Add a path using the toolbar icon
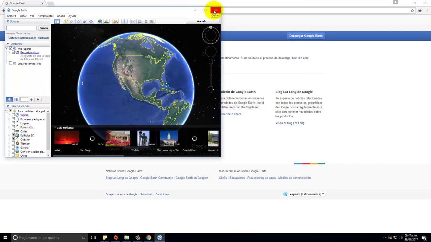The height and width of the screenshot is (242, 431). pos(78,21)
